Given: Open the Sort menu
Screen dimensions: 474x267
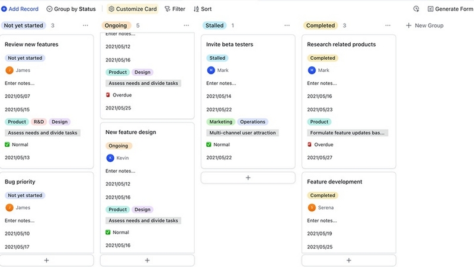Looking at the screenshot, I should pyautogui.click(x=203, y=9).
